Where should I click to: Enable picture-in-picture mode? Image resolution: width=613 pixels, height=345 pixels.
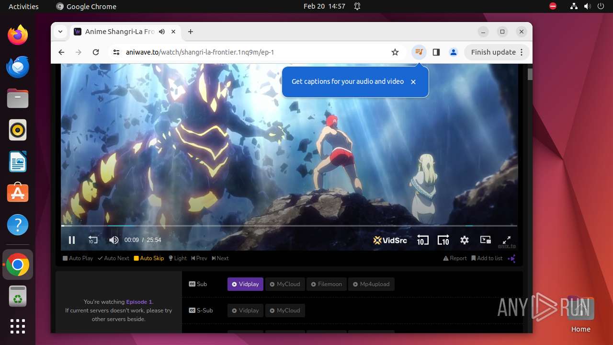[486, 240]
